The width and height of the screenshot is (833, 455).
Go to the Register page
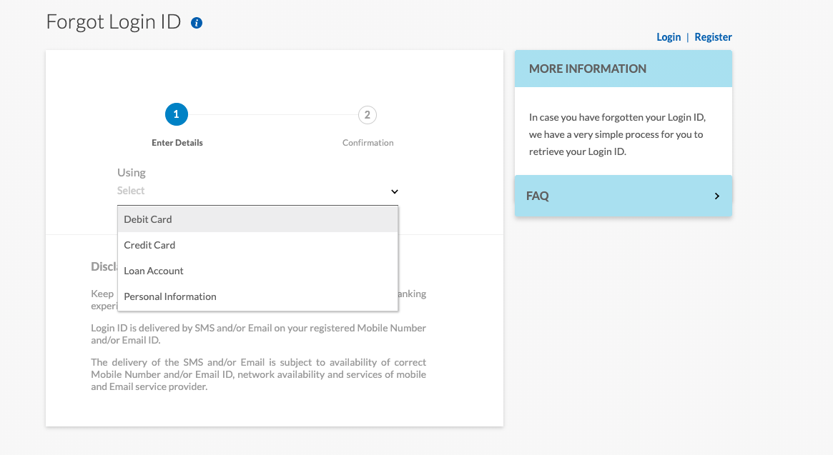713,36
